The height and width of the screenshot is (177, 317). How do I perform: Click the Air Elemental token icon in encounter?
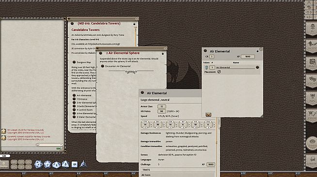pyautogui.click(x=206, y=68)
